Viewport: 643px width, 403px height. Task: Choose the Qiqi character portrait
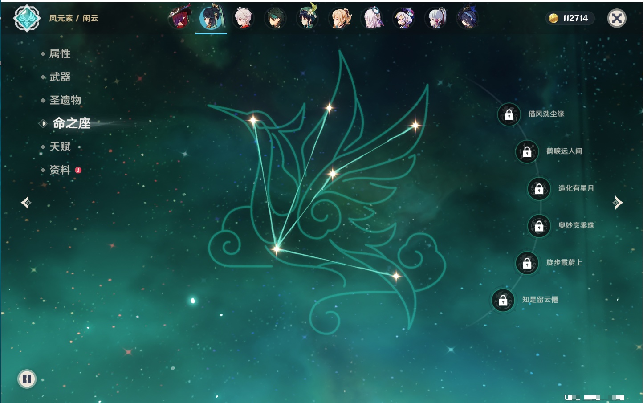404,19
